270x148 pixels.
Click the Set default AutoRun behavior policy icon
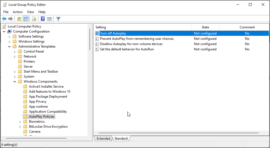97,49
